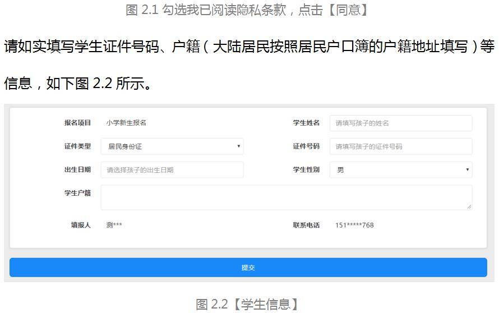The height and width of the screenshot is (313, 499).
Task: Click the 出生日期 label
Action: pyautogui.click(x=77, y=170)
